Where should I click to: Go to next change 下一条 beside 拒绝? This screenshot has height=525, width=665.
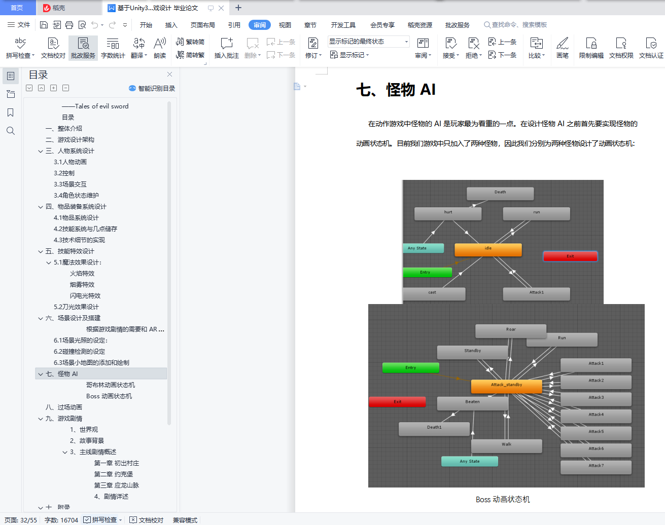click(502, 55)
